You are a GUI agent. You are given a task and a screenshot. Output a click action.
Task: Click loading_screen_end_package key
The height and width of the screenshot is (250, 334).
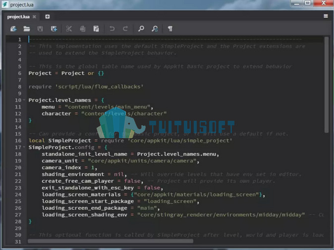coord(84,208)
